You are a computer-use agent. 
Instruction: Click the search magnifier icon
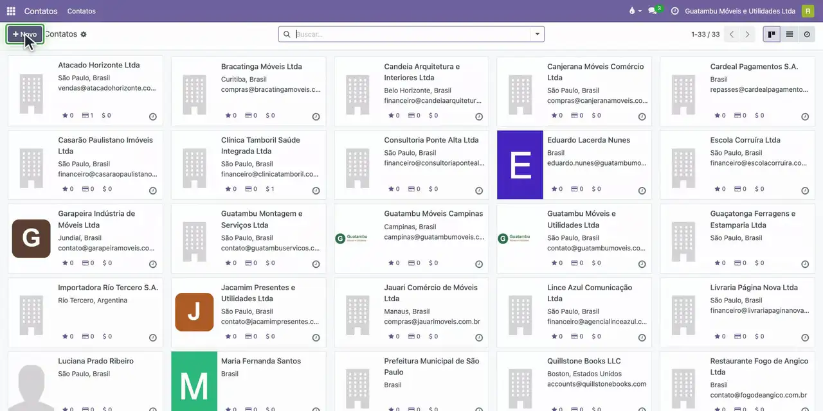[x=287, y=34]
